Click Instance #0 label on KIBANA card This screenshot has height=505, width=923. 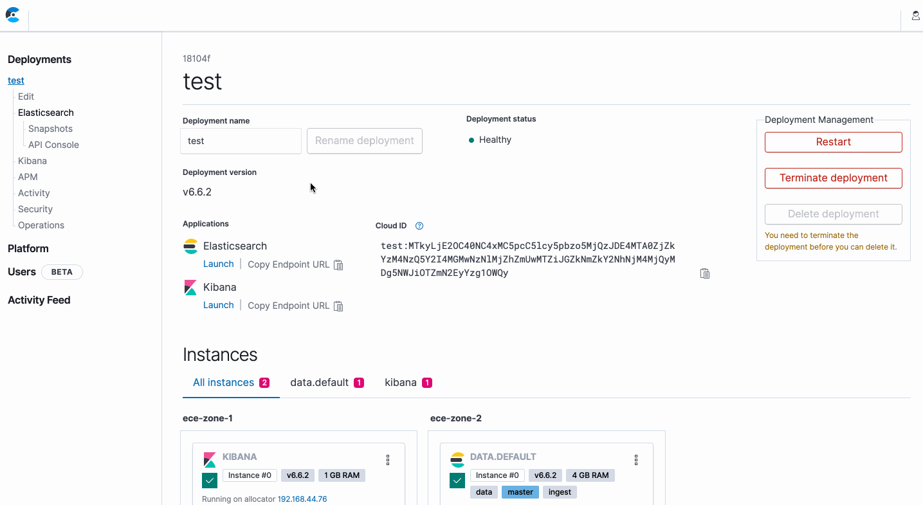(x=250, y=475)
